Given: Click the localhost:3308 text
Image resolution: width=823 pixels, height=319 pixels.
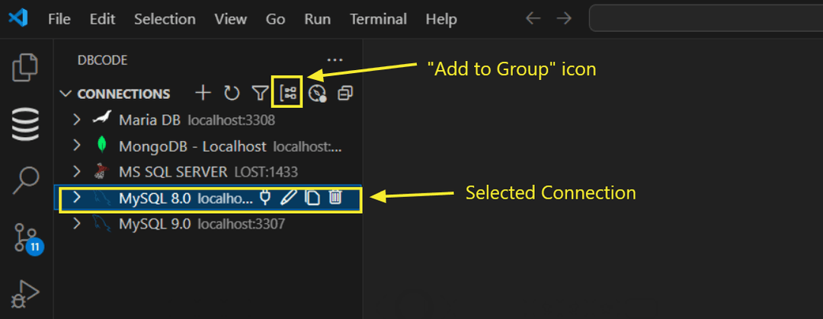Looking at the screenshot, I should (232, 120).
